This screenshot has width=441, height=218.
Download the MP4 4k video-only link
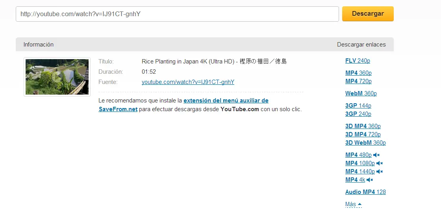click(x=355, y=180)
